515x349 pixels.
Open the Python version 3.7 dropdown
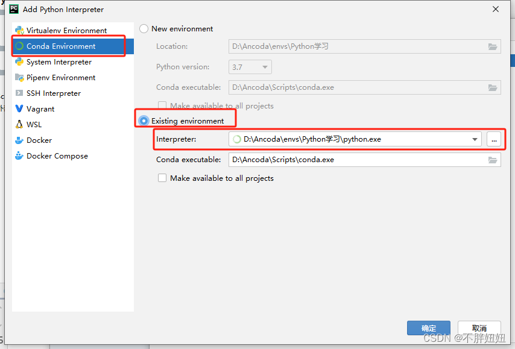tap(250, 67)
